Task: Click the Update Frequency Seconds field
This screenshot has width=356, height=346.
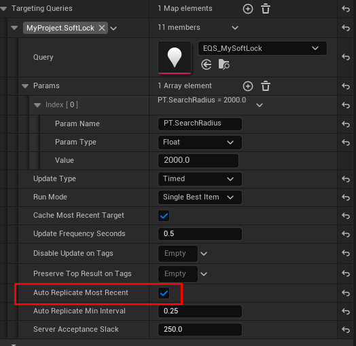Action: pos(200,234)
